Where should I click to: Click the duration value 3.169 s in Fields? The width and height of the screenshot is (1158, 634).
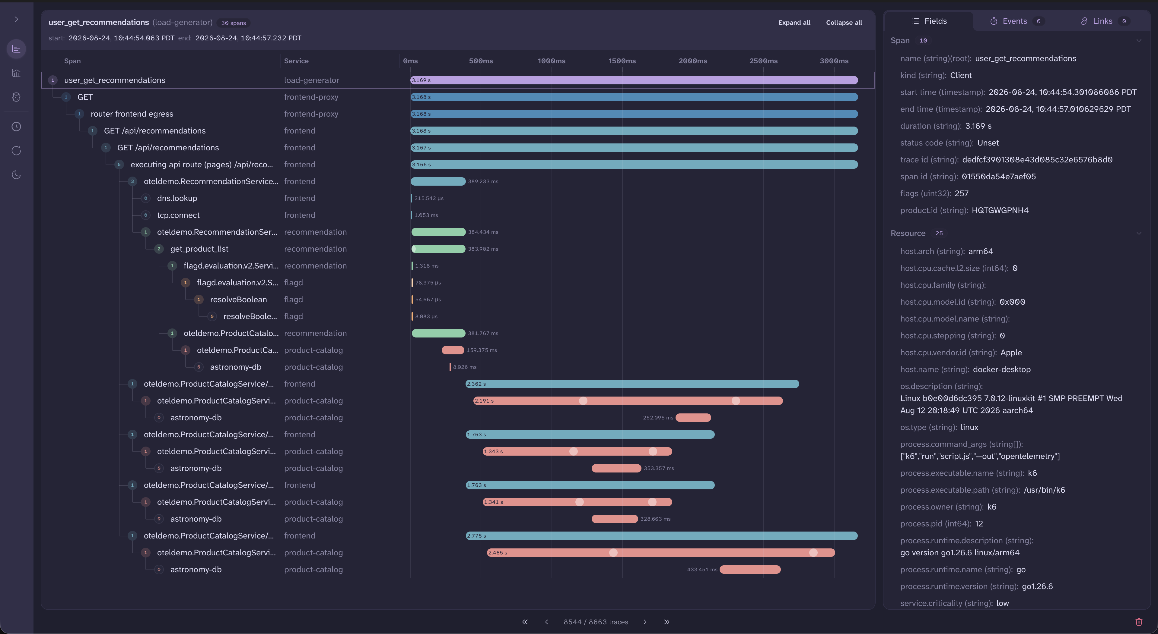(x=978, y=126)
